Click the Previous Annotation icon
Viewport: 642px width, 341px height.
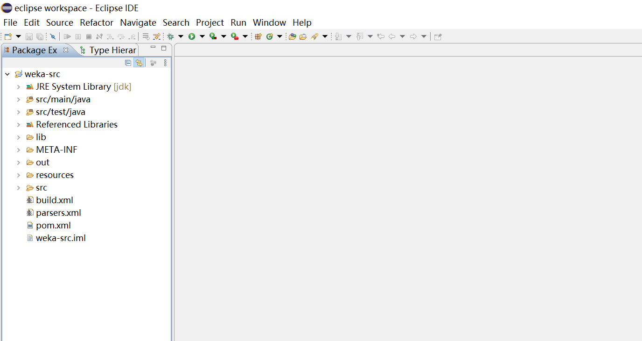pyautogui.click(x=360, y=36)
